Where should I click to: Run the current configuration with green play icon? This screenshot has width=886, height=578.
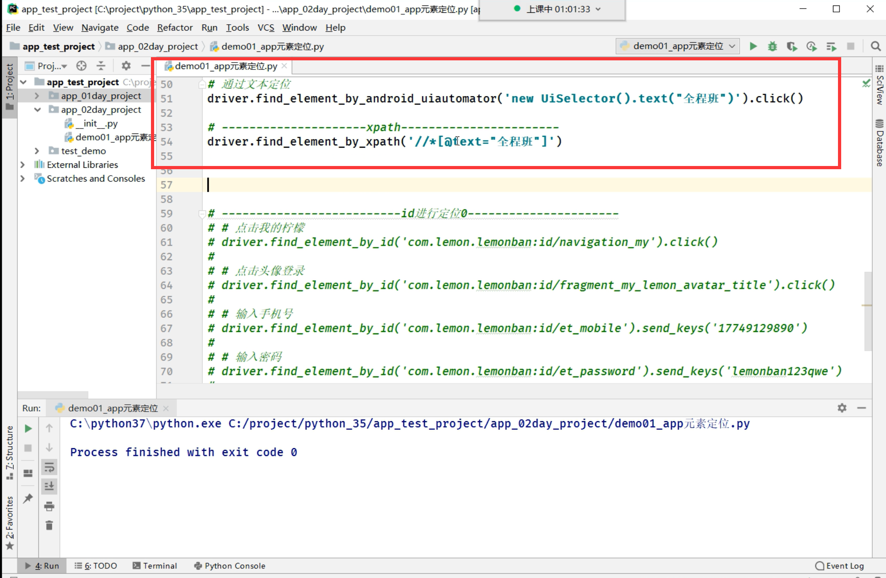753,46
